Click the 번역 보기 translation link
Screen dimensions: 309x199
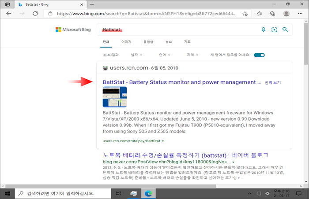272,83
